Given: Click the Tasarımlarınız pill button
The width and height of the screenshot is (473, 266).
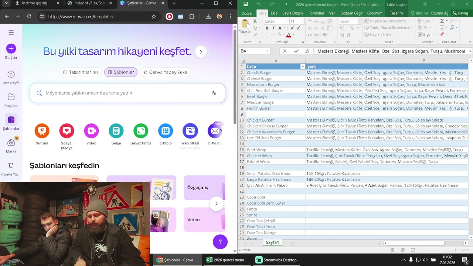Looking at the screenshot, I should point(81,72).
